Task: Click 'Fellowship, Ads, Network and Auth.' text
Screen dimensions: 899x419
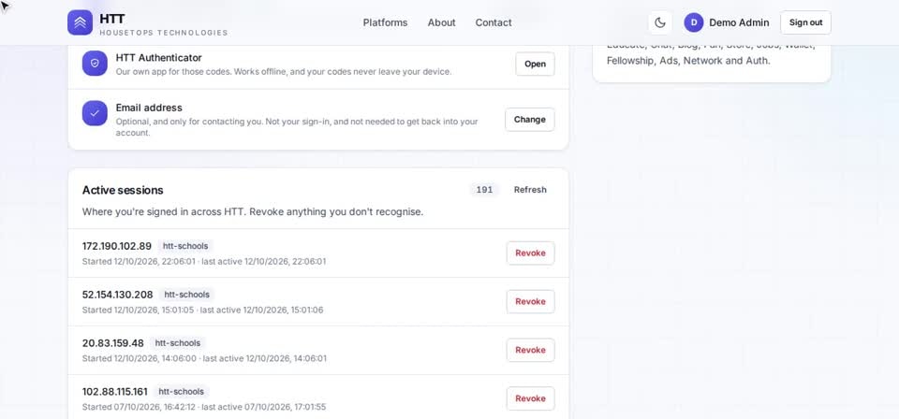Action: click(688, 60)
